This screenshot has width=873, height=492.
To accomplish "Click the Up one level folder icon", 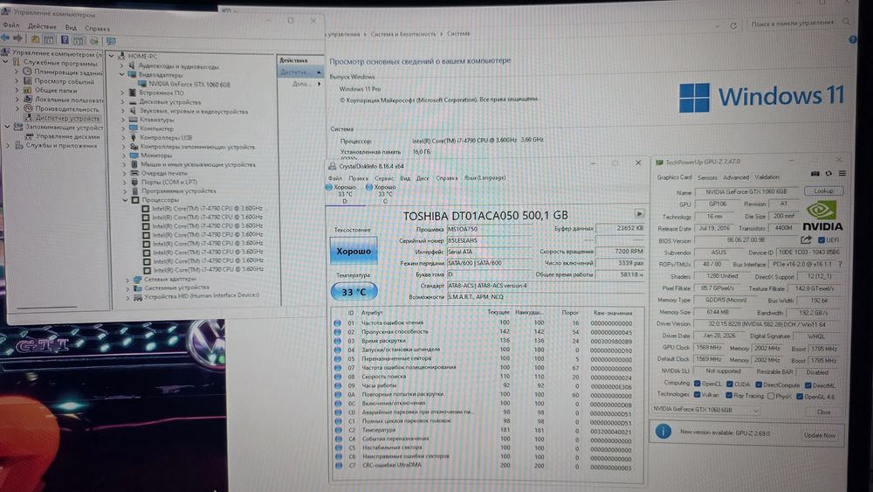I will tap(35, 39).
